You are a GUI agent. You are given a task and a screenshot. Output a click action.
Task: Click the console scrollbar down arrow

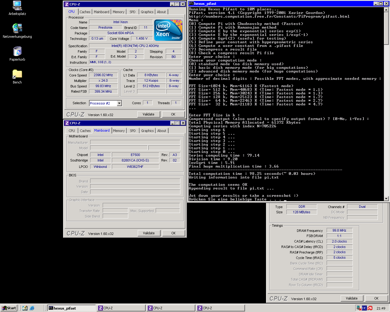click(x=386, y=199)
